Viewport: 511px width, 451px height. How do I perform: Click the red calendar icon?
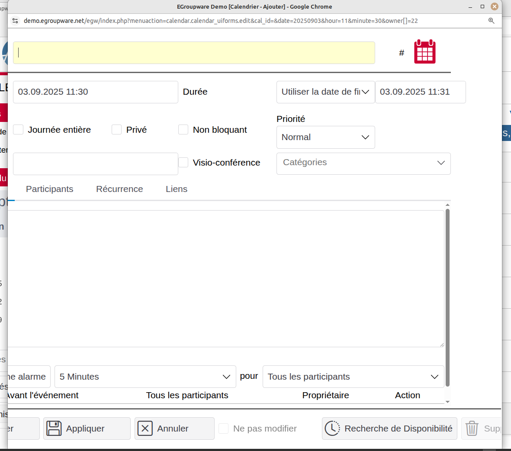click(x=424, y=52)
